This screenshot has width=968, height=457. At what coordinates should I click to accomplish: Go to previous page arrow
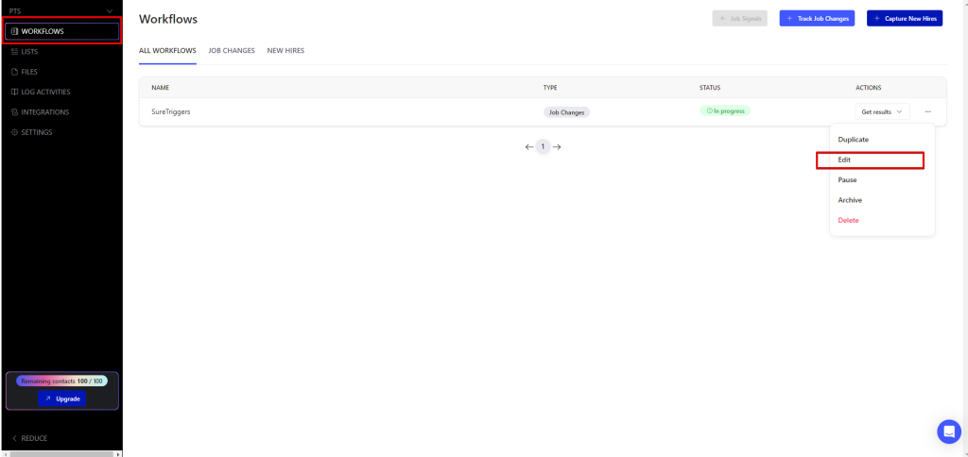(x=529, y=146)
